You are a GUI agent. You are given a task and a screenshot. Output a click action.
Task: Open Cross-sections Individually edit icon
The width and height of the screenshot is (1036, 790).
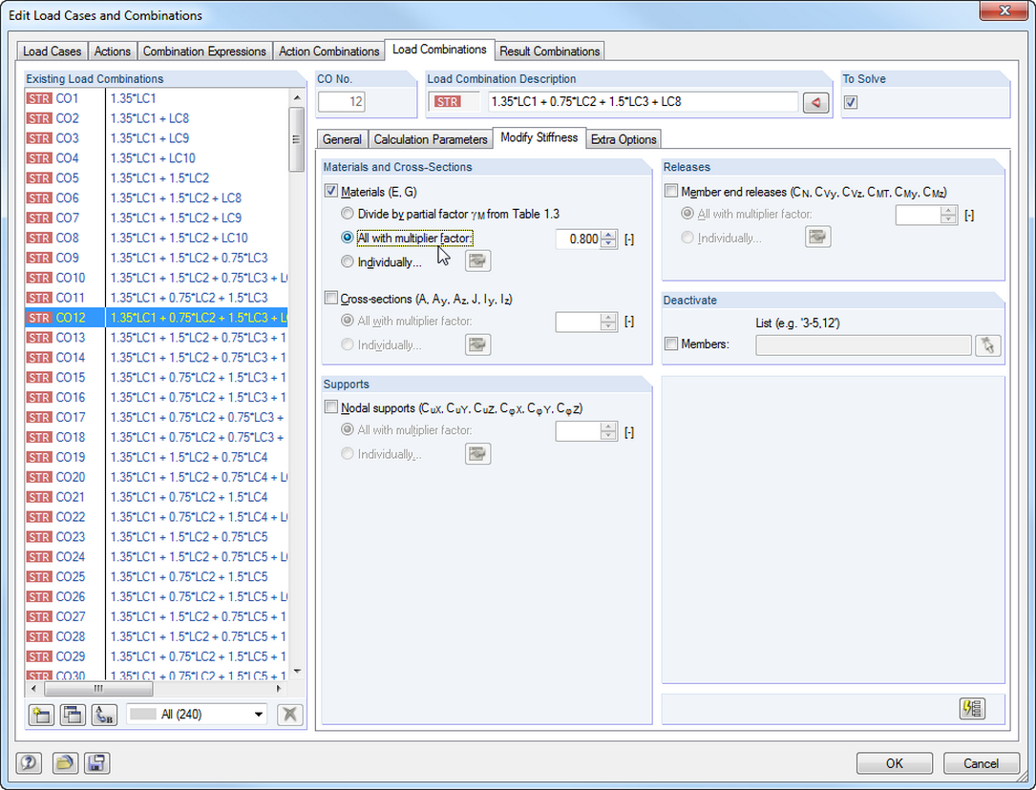click(x=477, y=344)
